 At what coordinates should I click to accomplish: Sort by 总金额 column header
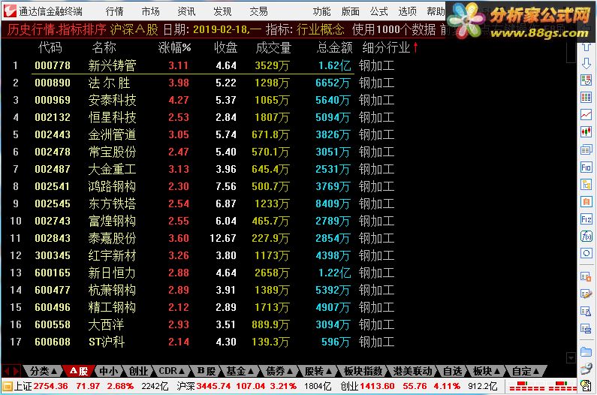334,47
